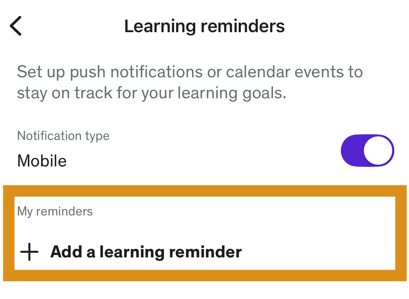Click the description text about push notifications
This screenshot has height=299, width=409.
190,83
